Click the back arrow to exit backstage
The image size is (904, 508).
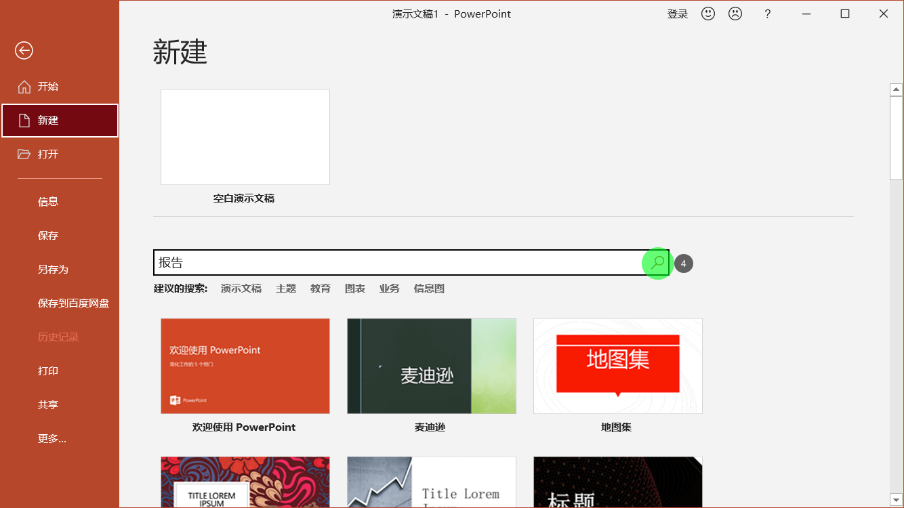tap(24, 50)
